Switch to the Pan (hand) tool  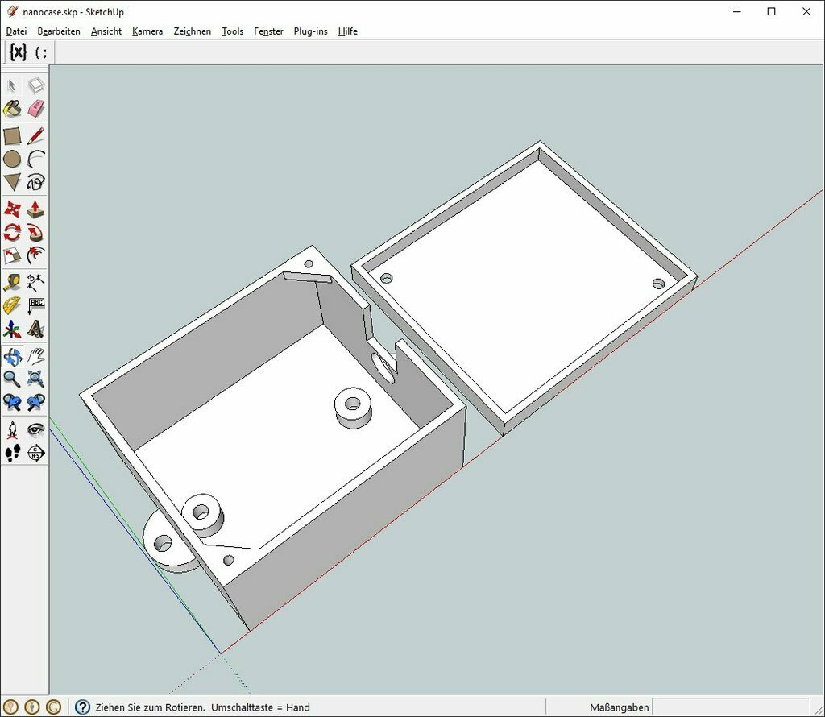(35, 355)
